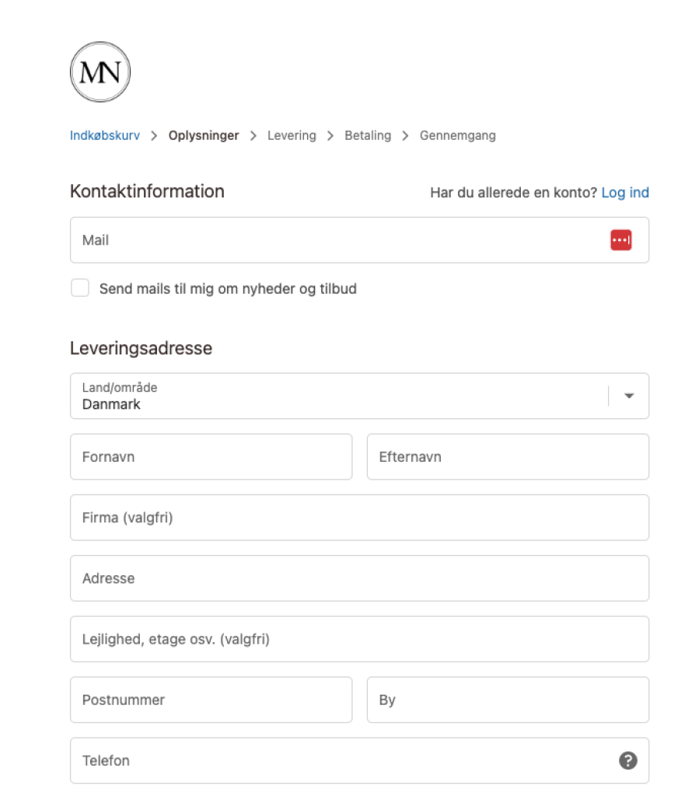
Task: Click the Postnummer input field
Action: 211,700
